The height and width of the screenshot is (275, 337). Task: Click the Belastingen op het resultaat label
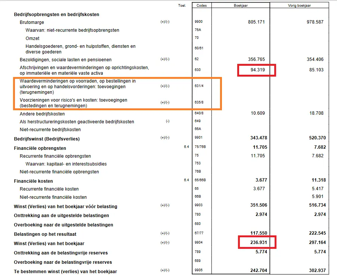[x=45, y=234]
